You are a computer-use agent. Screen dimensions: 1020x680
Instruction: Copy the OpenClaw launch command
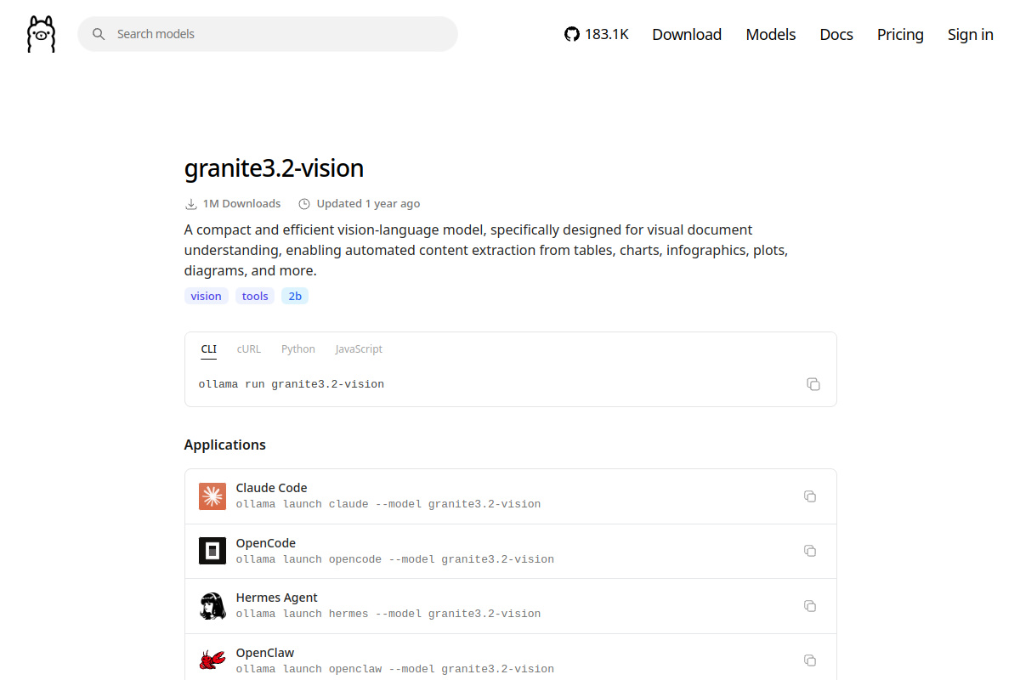810,660
